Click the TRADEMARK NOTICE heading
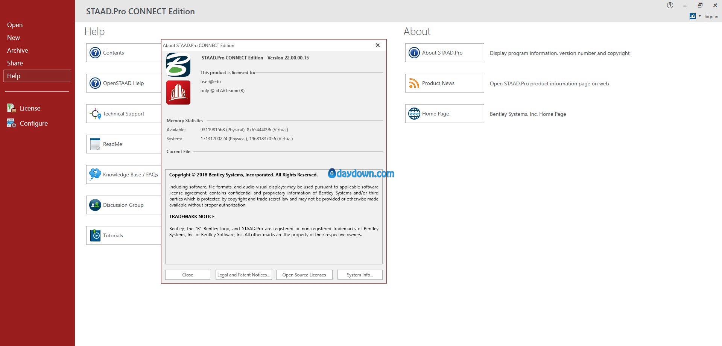The image size is (722, 346). coord(192,217)
